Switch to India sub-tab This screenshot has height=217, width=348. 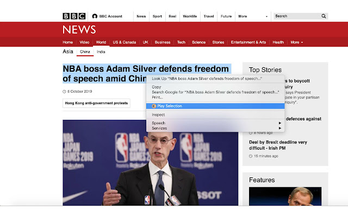coord(101,52)
